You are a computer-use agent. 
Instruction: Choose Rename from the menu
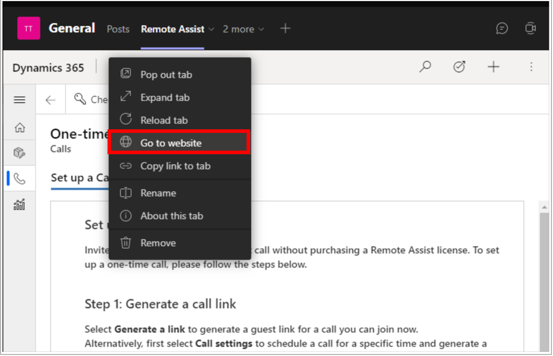click(x=180, y=193)
